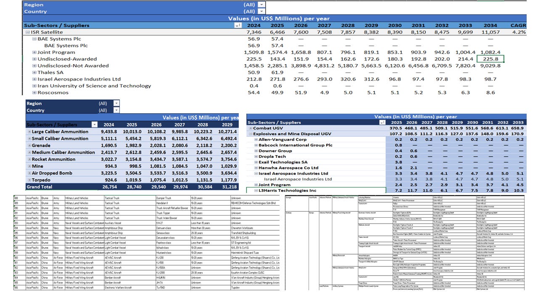
Task: Expand the Undisclosed-Awarded row
Action: click(x=34, y=59)
